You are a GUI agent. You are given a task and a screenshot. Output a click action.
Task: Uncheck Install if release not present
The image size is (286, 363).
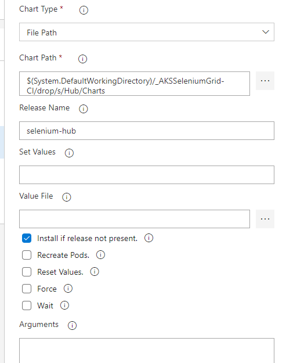(27, 238)
